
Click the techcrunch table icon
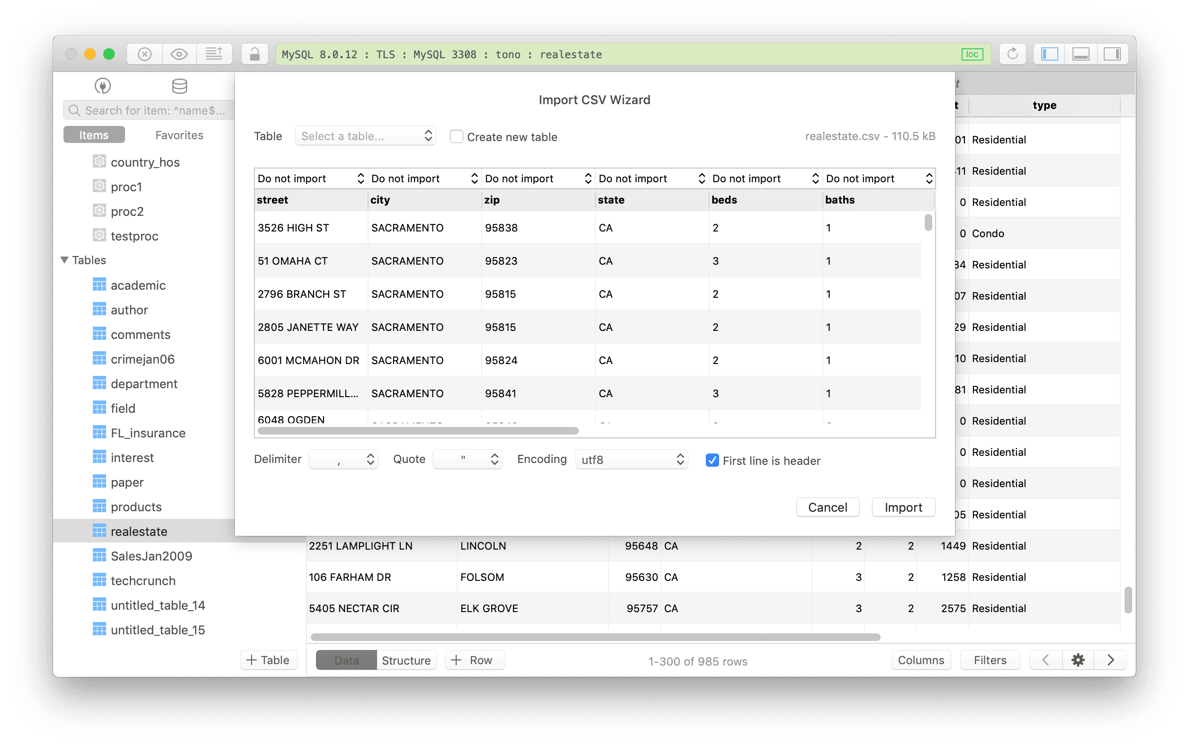tap(99, 580)
